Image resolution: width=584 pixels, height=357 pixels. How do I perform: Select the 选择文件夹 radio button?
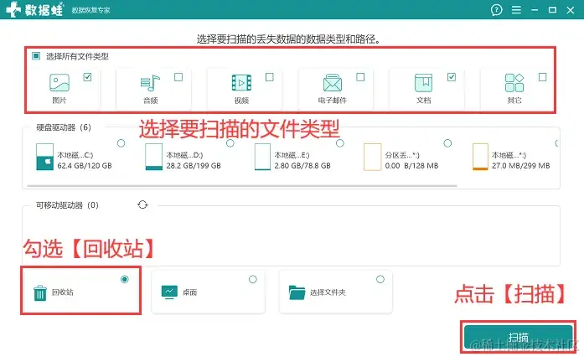380,279
